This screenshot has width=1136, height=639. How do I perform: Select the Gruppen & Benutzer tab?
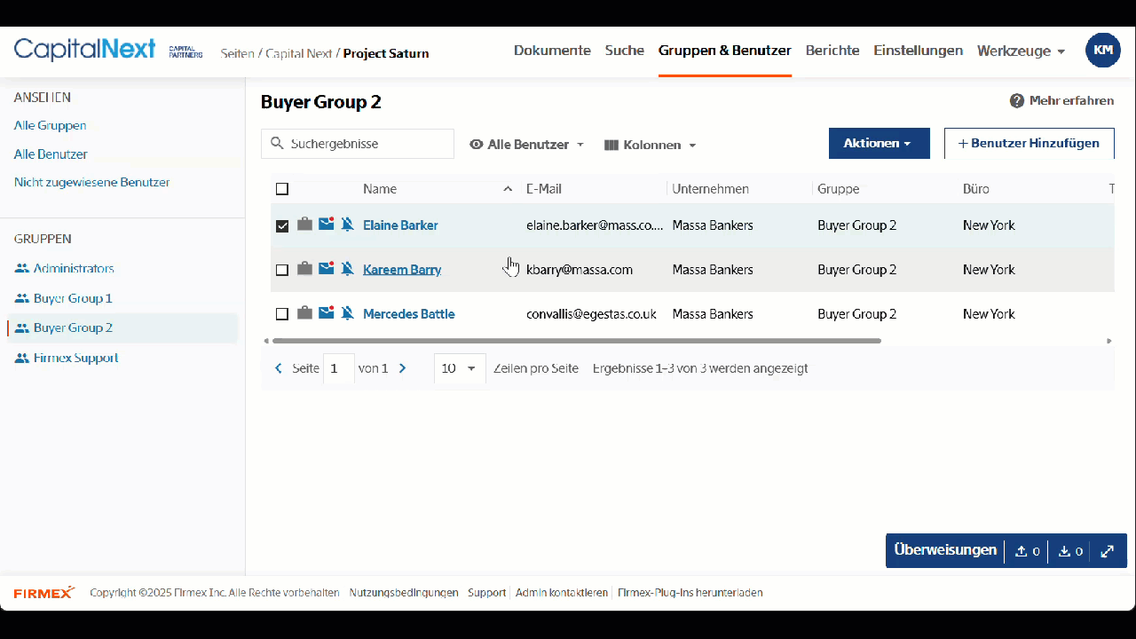pyautogui.click(x=725, y=51)
